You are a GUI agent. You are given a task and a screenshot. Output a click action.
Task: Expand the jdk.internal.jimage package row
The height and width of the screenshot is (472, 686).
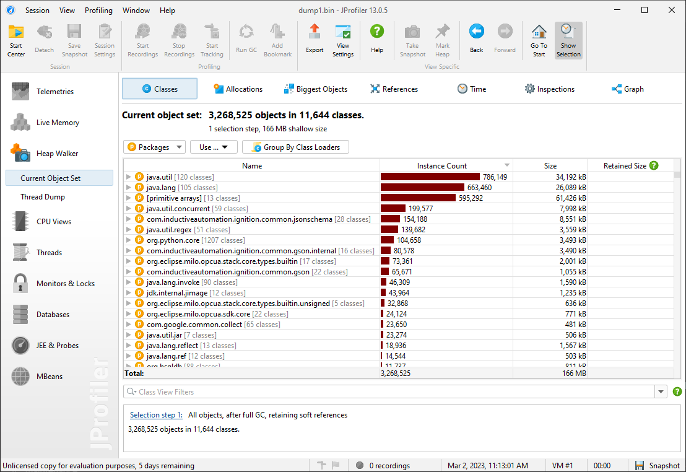tap(129, 292)
